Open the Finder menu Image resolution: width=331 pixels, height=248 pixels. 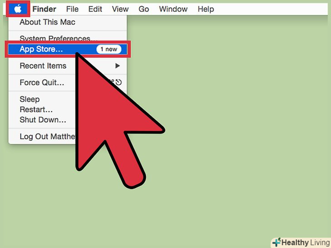click(44, 9)
